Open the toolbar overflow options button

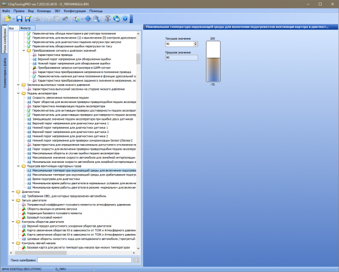[x=131, y=19]
